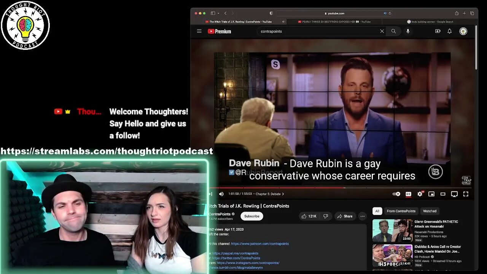Screen dimensions: 487x274
Task: Open Safari privacy shield report
Action: coord(271,13)
